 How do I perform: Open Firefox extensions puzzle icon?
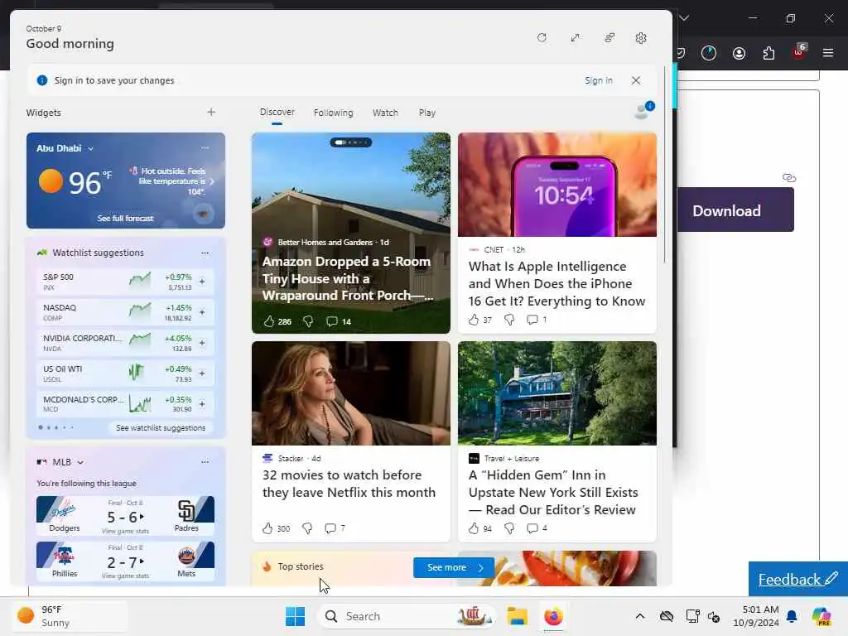click(768, 53)
